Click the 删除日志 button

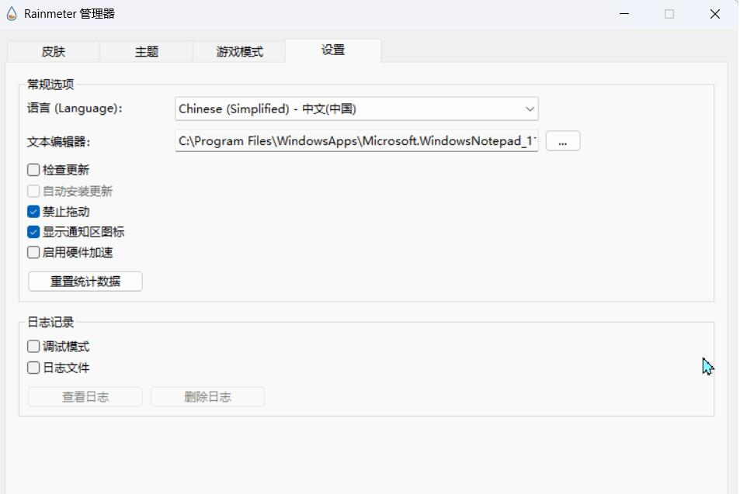click(x=207, y=397)
